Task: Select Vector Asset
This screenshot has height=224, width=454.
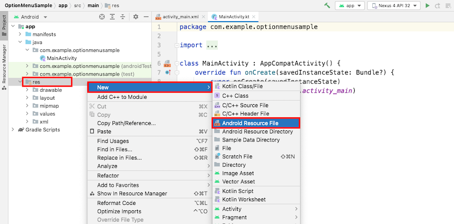Action: (257, 182)
